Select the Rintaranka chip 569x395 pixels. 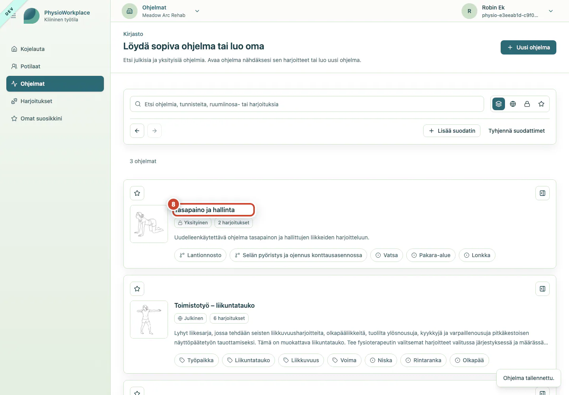tap(423, 360)
